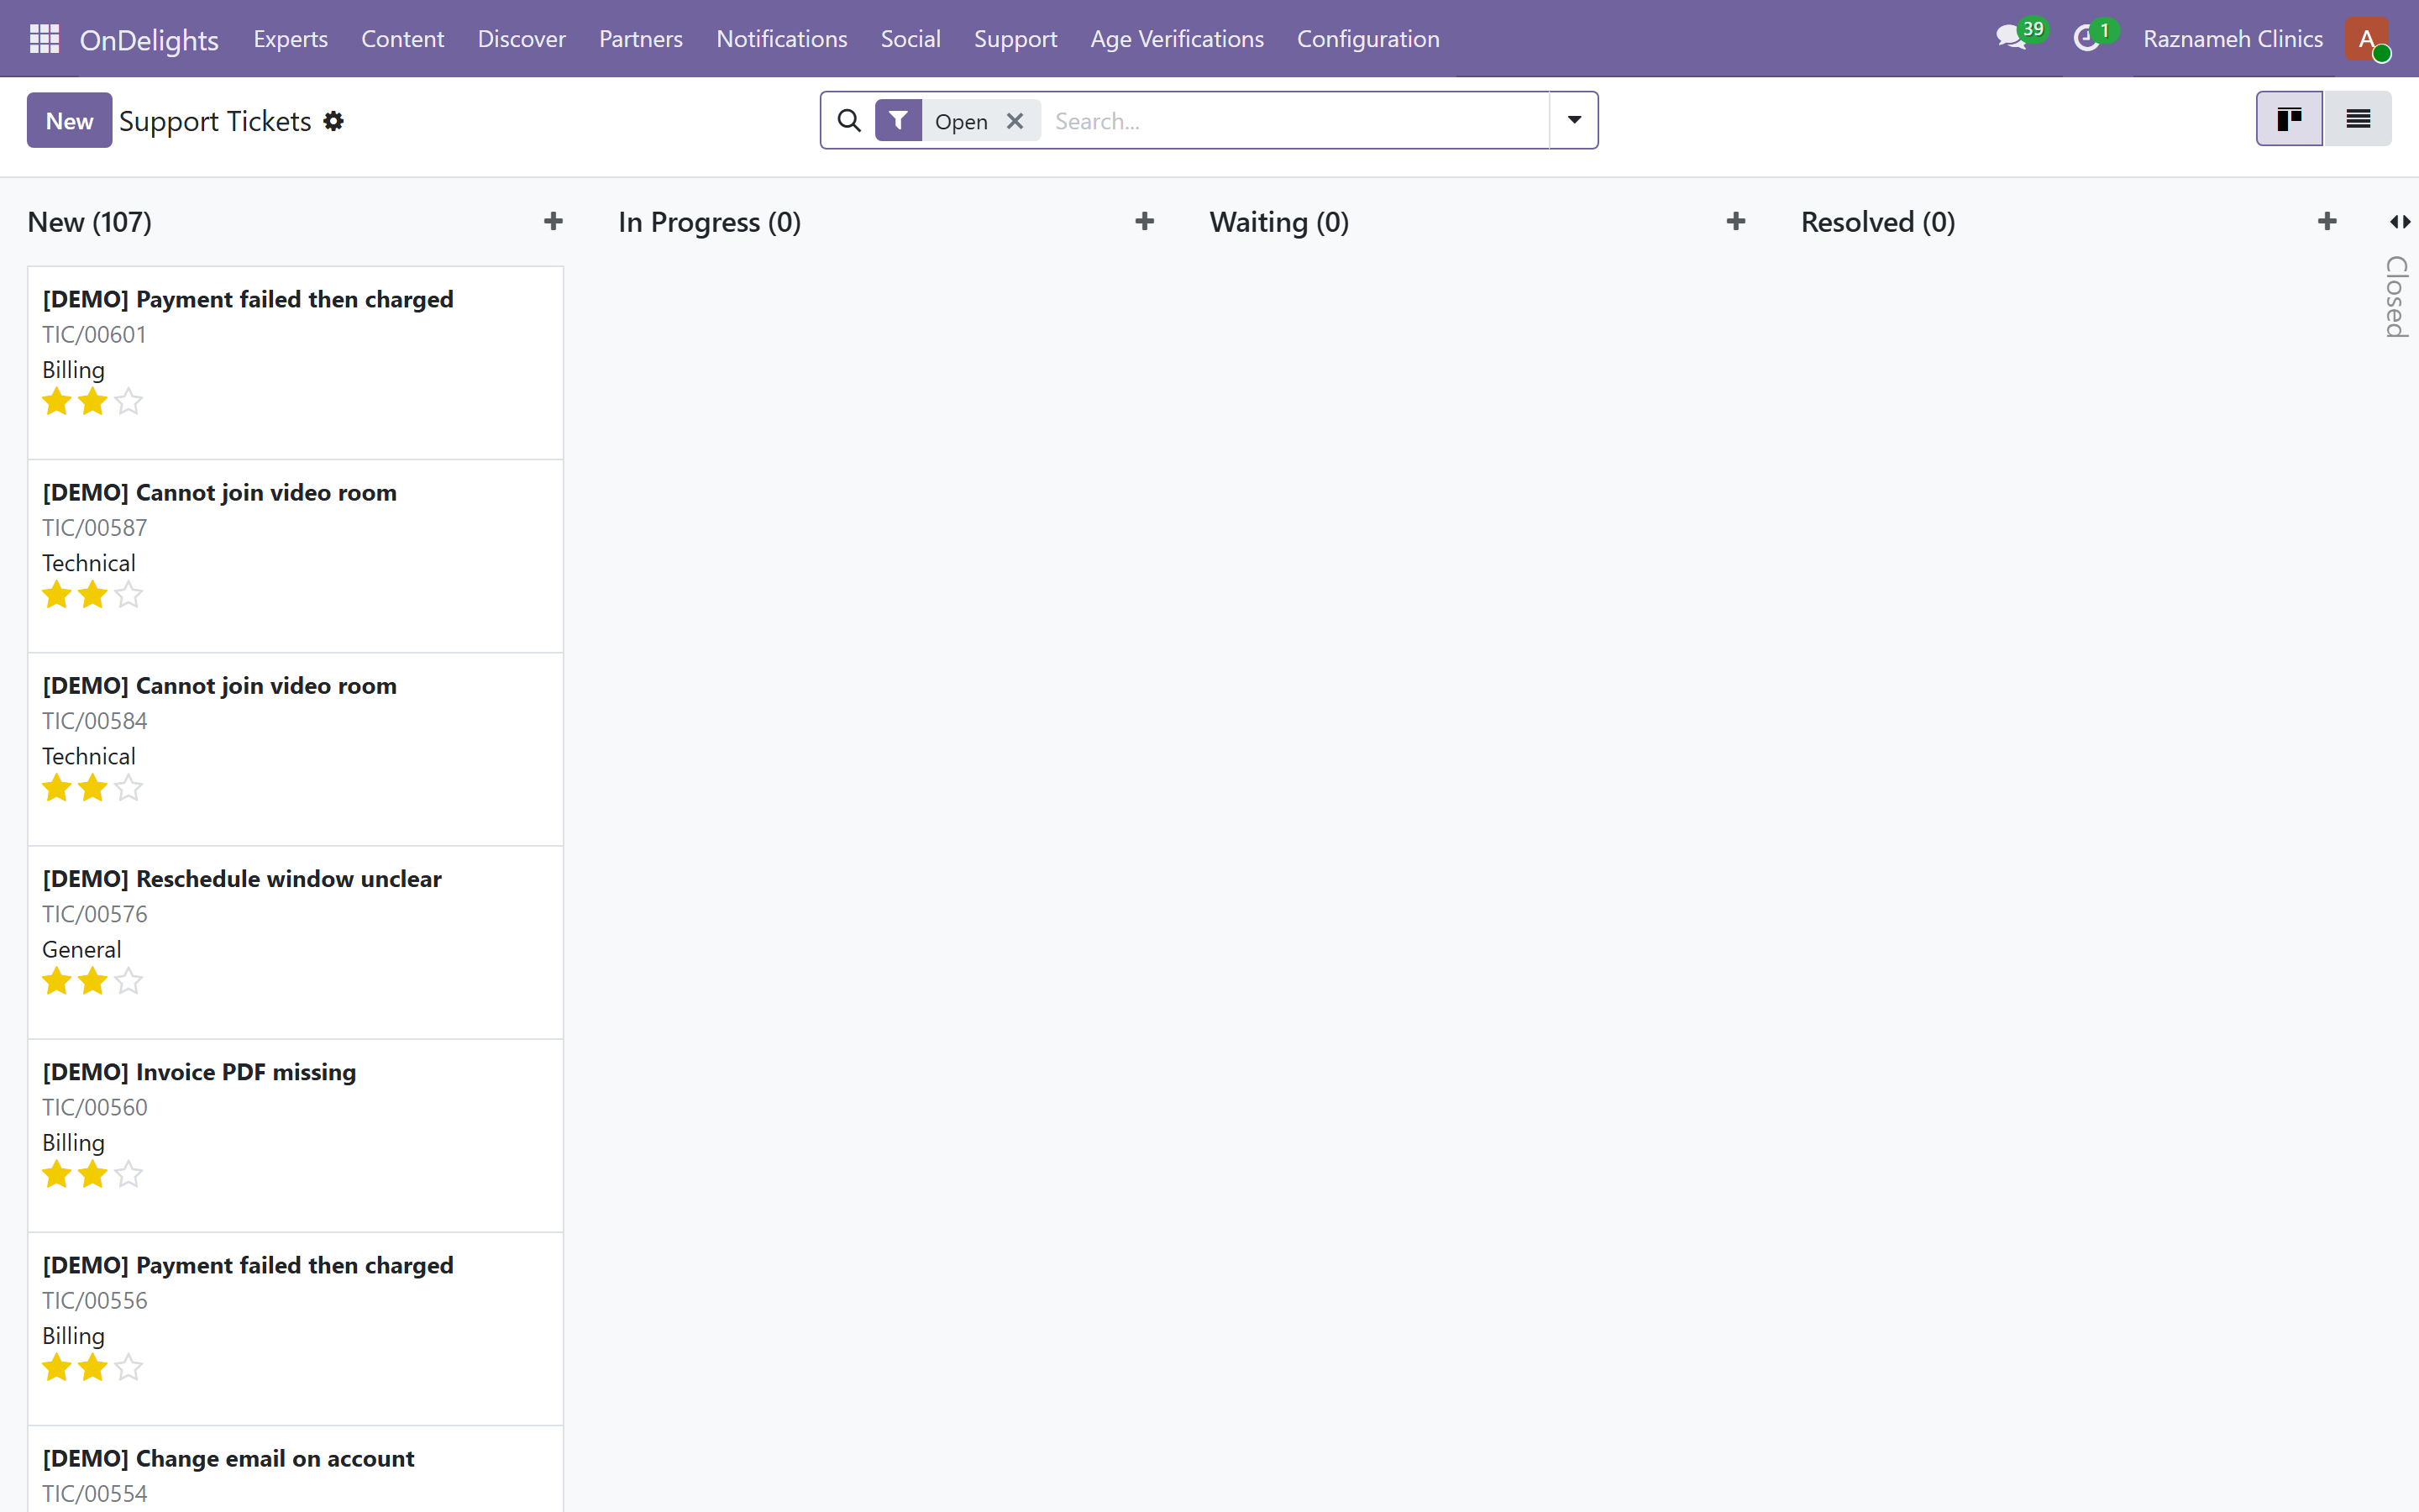Open the Social menu

pos(910,39)
